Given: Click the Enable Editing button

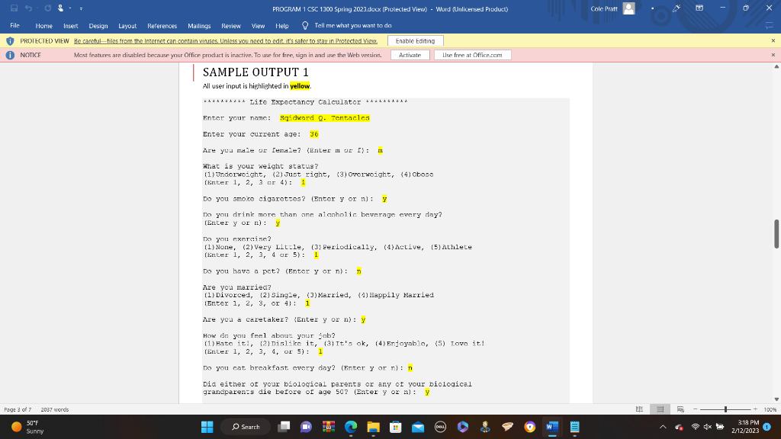Looking at the screenshot, I should tap(416, 41).
